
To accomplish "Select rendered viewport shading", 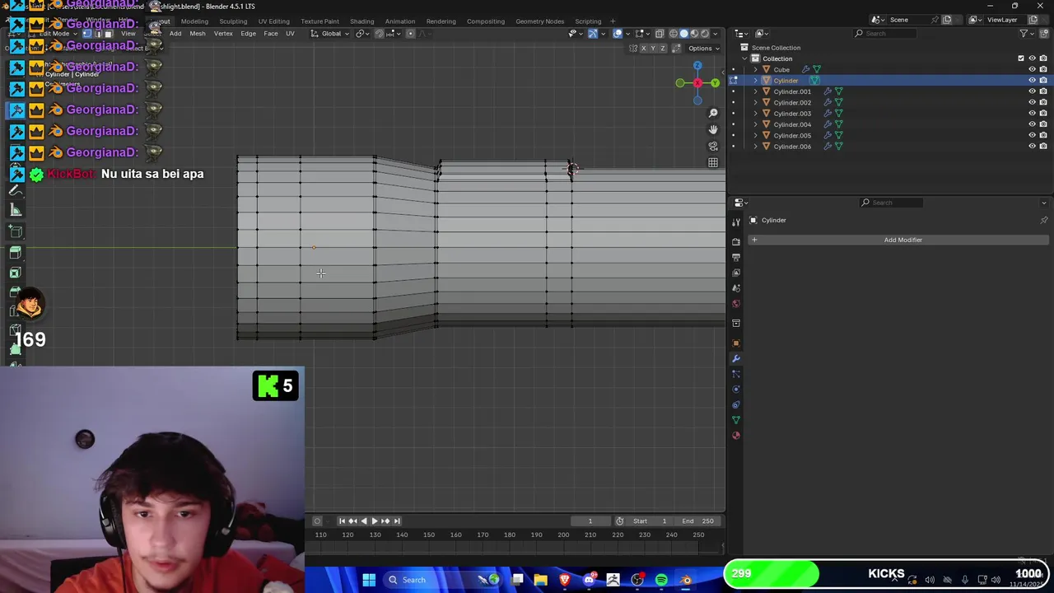I will coord(704,34).
